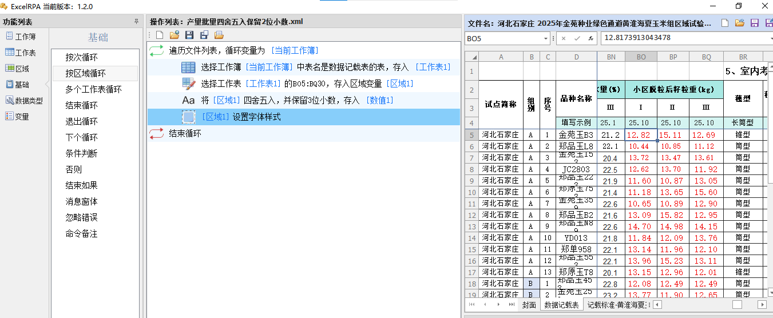This screenshot has height=318, width=773.
Task: Click the new file icon in the operation list toolbar
Action: click(x=160, y=35)
